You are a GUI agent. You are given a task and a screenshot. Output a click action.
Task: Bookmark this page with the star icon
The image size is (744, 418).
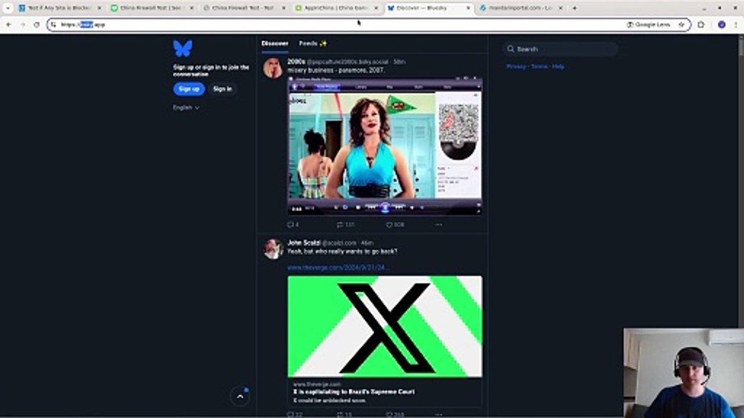click(x=681, y=25)
